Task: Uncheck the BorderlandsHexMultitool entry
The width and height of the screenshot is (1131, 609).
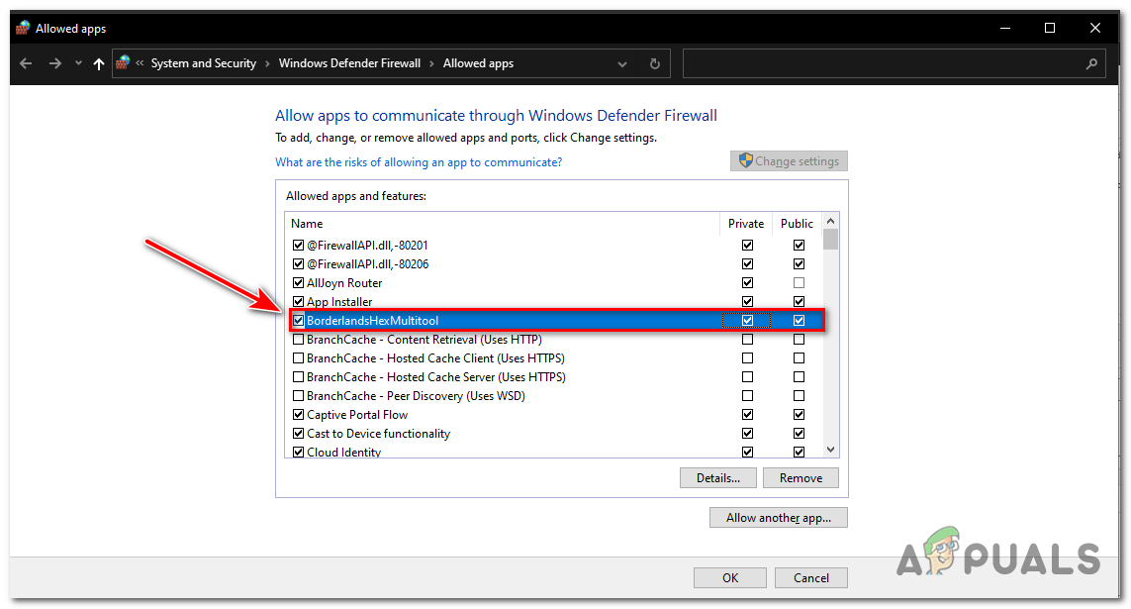Action: point(298,320)
